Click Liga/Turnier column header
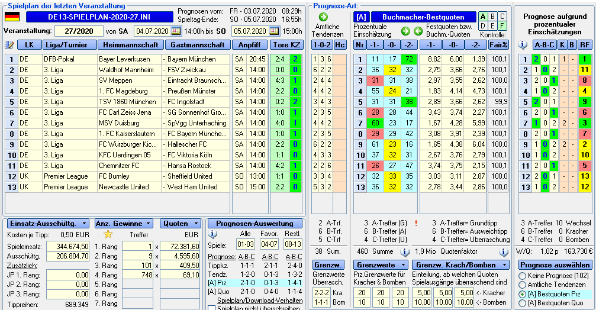This screenshot has width=596, height=310. 70,45
